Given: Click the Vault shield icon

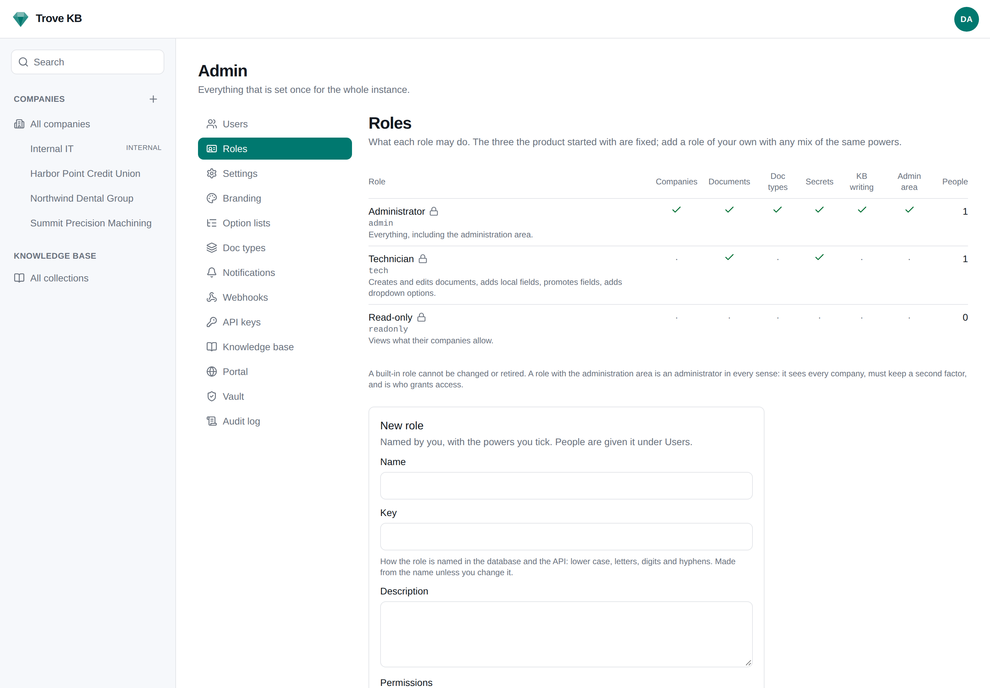Looking at the screenshot, I should coord(211,397).
